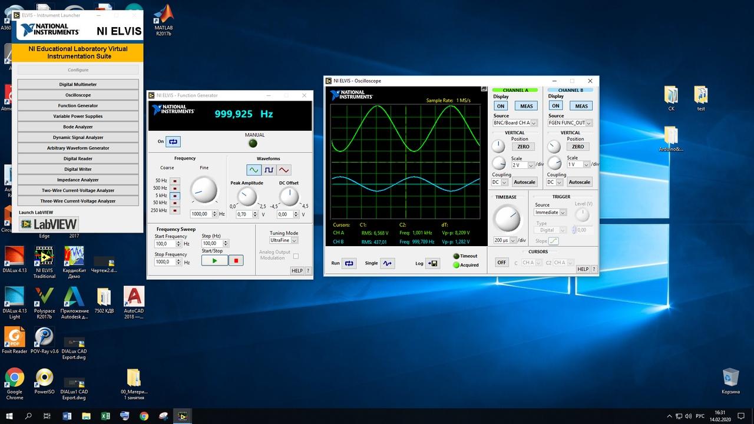
Task: Click the oscilloscope Single acquisition button
Action: [x=388, y=263]
